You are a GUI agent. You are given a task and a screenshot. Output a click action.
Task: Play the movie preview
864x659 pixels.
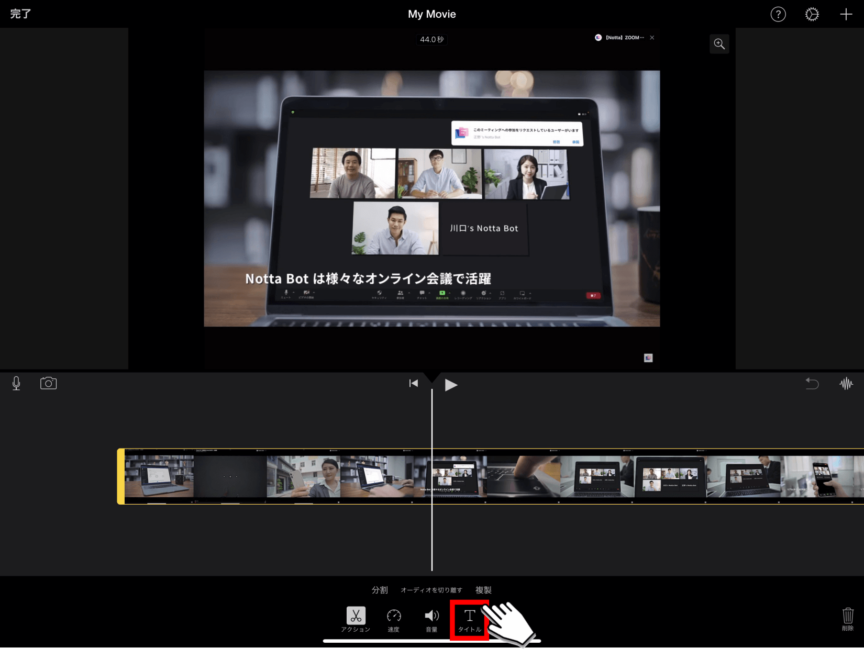point(451,385)
